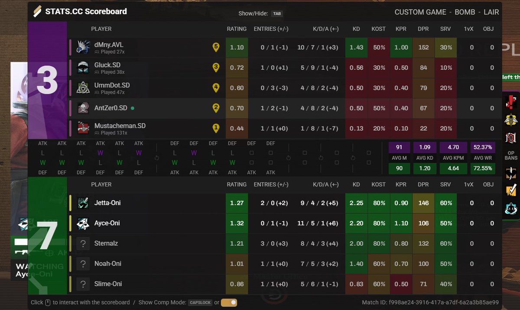Image resolution: width=520 pixels, height=310 pixels.
Task: Toggle the Show Comp Mode switch
Action: coord(229,303)
